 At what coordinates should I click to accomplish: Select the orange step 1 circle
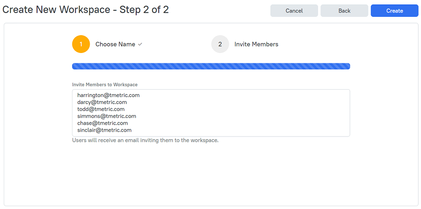81,44
